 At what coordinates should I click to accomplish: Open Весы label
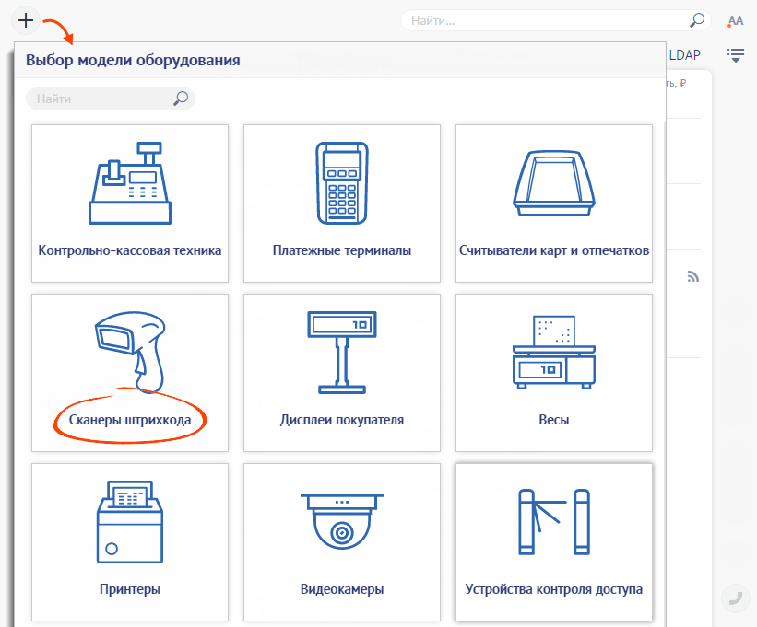pyautogui.click(x=554, y=420)
